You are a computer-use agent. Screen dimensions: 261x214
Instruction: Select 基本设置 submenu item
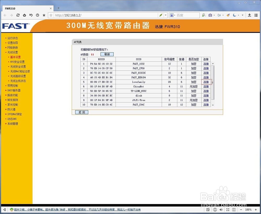point(15,57)
